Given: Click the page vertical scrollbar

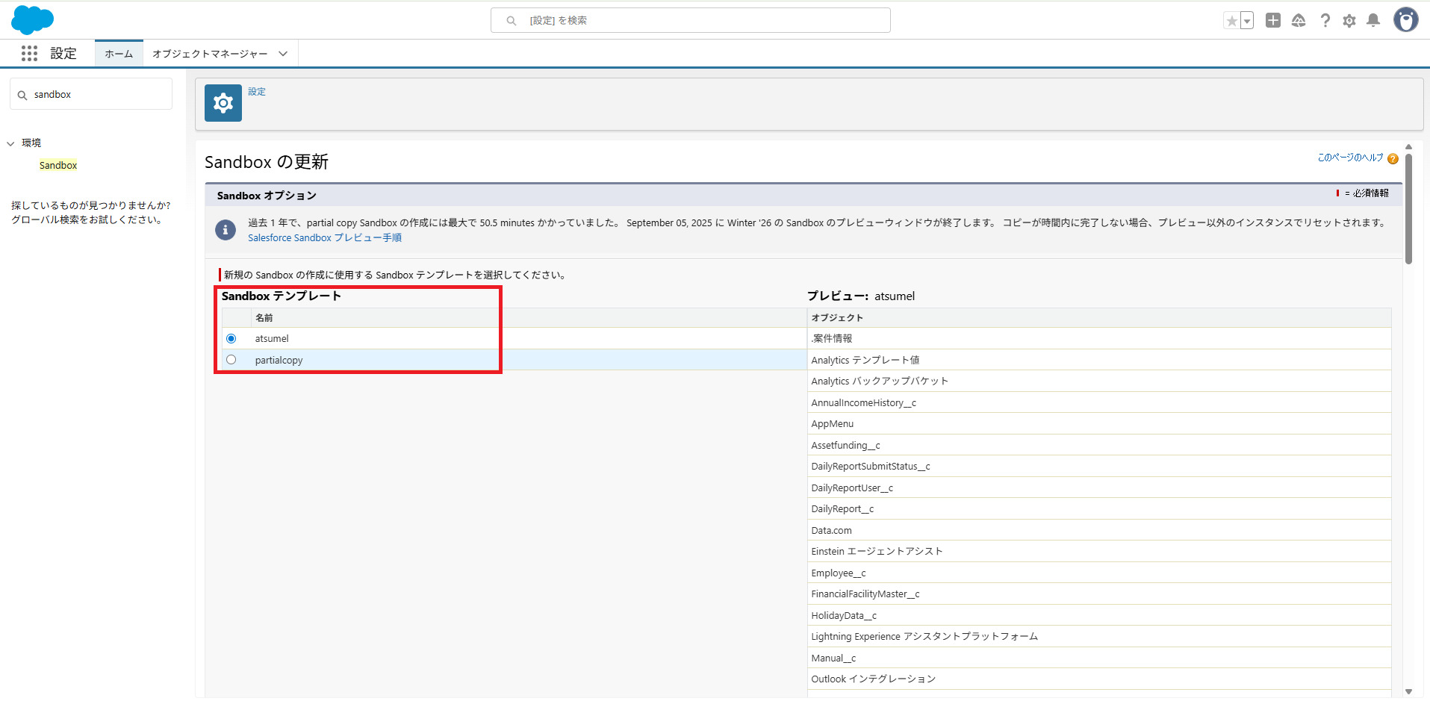Looking at the screenshot, I should tap(1408, 209).
